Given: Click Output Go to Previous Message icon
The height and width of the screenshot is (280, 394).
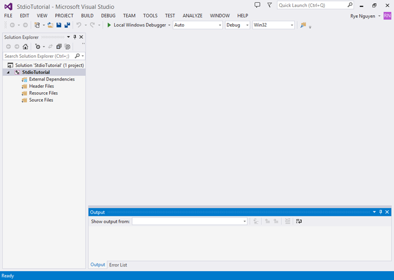Looking at the screenshot, I should (267, 222).
